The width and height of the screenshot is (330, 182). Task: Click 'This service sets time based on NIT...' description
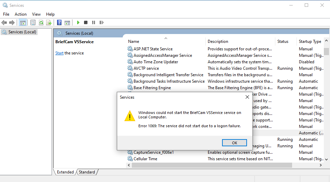coord(240,159)
